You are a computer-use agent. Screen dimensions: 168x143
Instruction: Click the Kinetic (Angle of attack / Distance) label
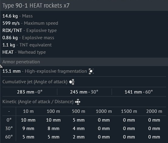tap(38, 102)
